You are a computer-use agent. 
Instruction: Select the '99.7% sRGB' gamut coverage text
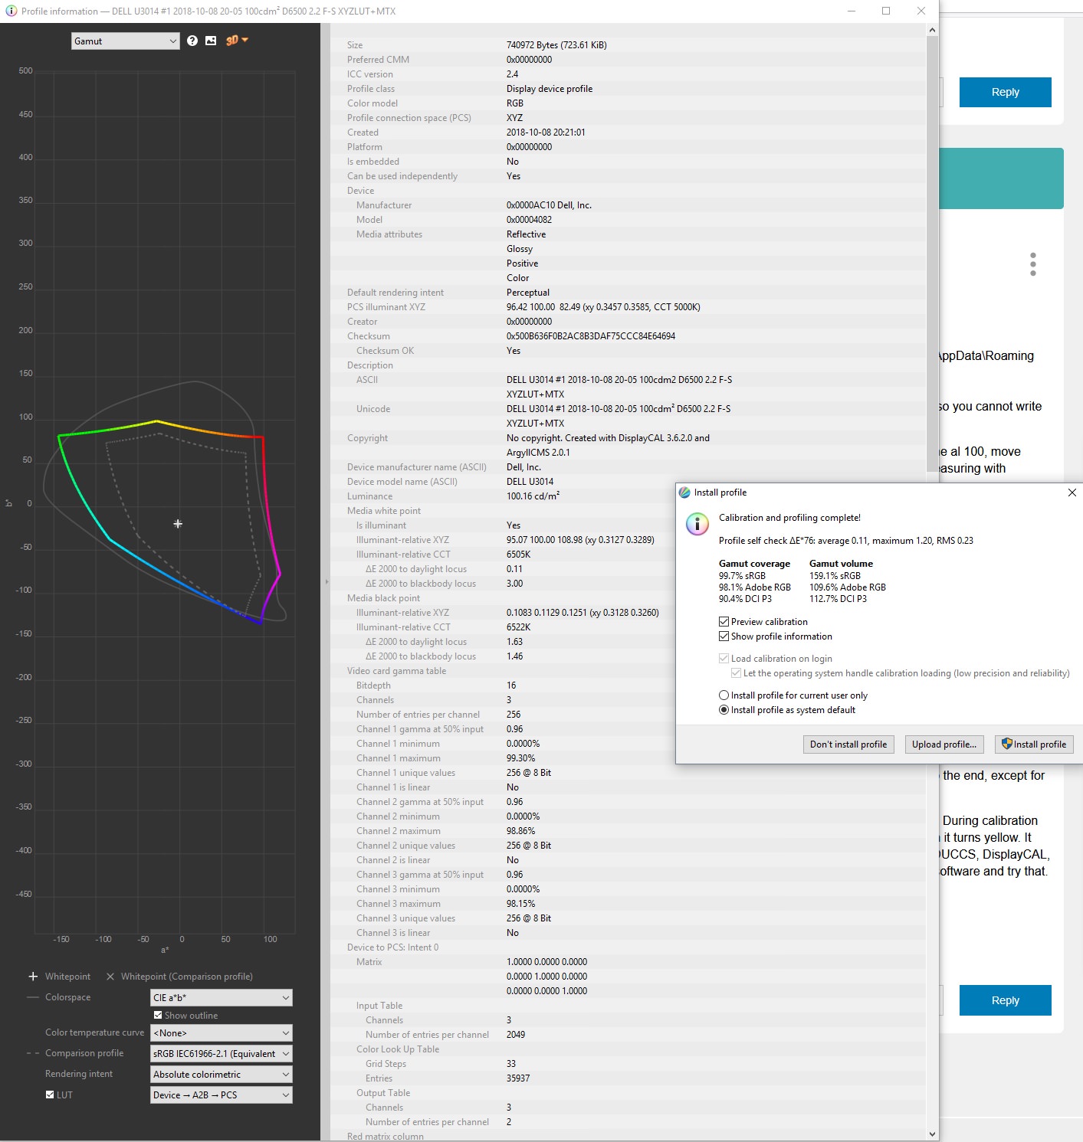tap(742, 576)
